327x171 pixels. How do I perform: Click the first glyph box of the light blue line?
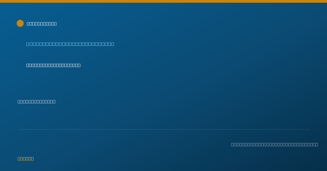pyautogui.click(x=28, y=44)
